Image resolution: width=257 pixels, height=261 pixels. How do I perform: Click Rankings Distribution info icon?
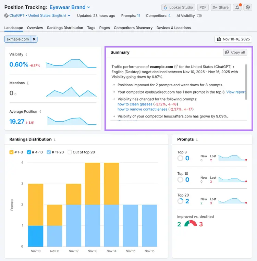pos(54,139)
